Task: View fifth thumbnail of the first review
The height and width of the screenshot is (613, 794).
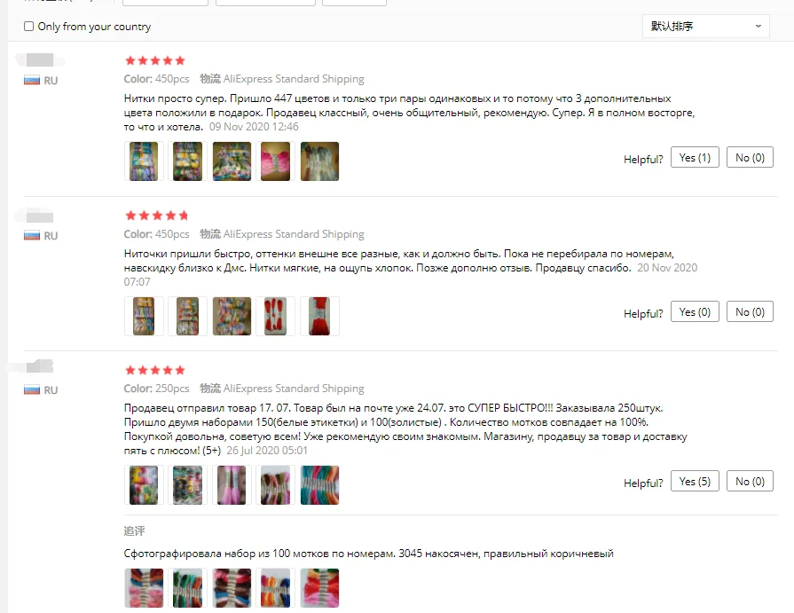Action: tap(319, 161)
